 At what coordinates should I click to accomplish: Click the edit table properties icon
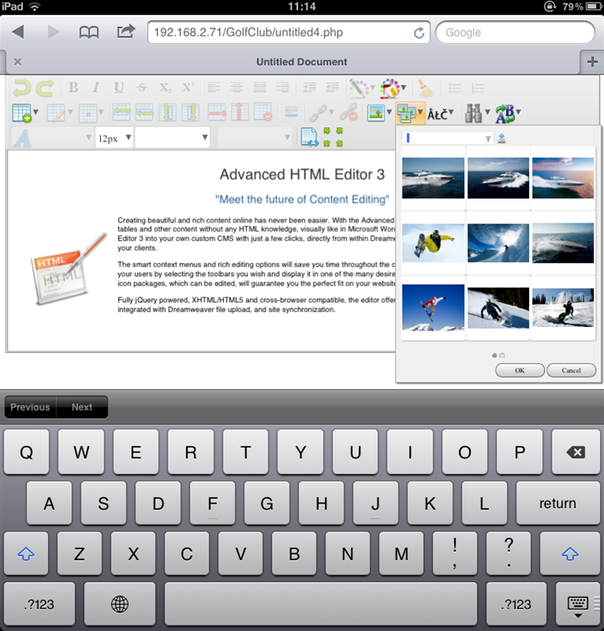[56, 113]
